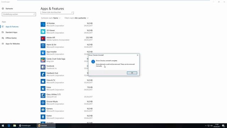227x128 pixels.
Task: Focus the Diese Liste durchsuchen field
Action: (x=57, y=12)
